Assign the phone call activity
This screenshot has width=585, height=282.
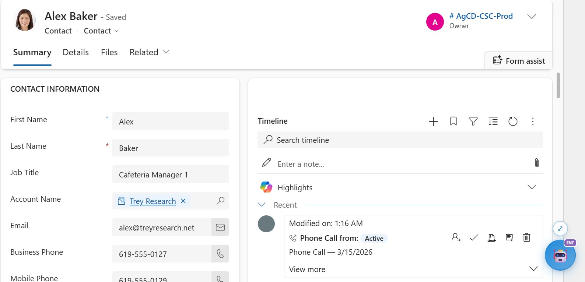coord(456,237)
